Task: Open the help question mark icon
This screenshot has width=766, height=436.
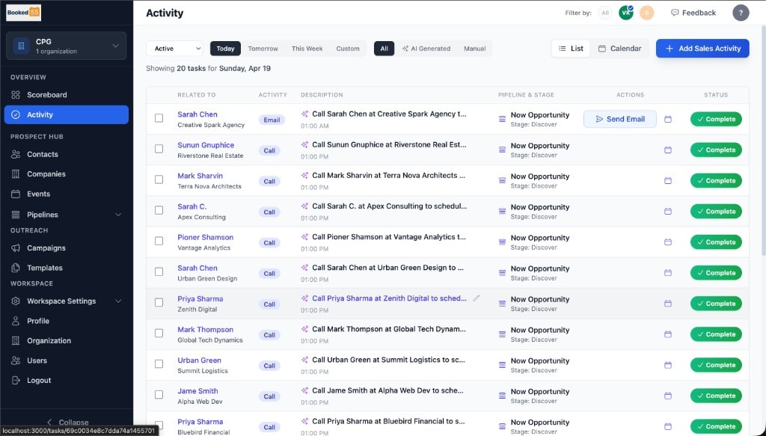Action: click(x=741, y=13)
